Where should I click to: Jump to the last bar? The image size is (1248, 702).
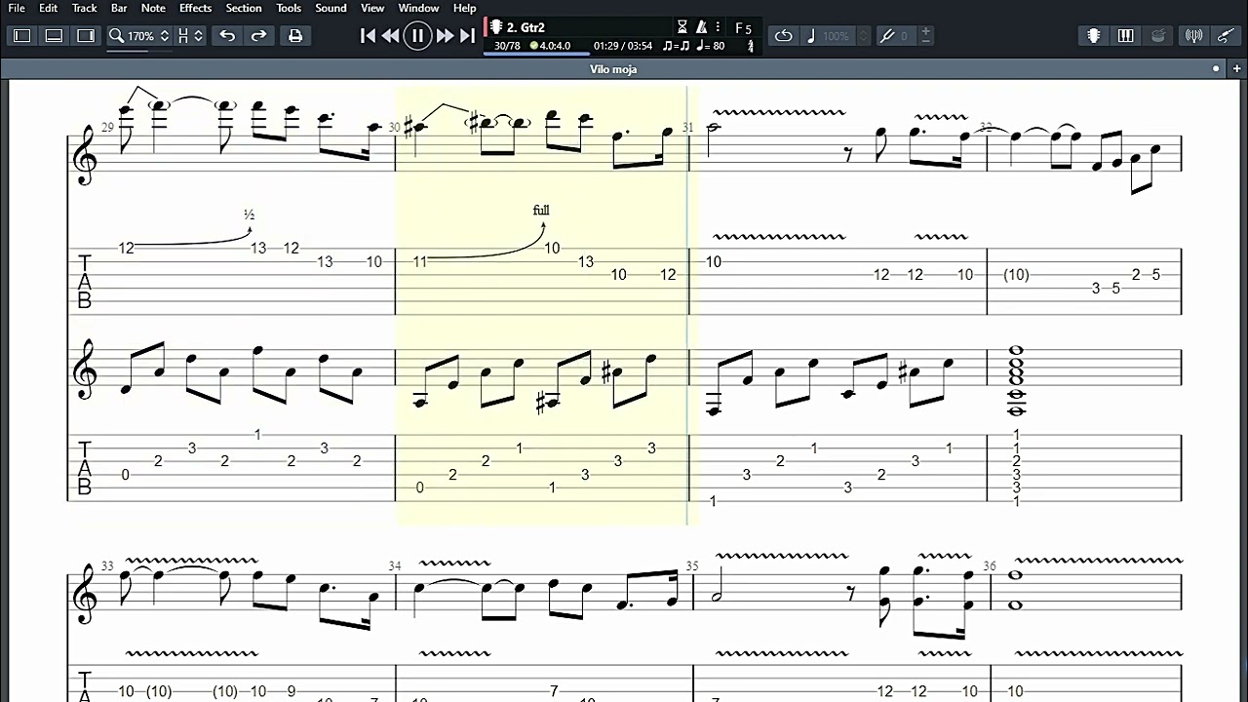[467, 36]
